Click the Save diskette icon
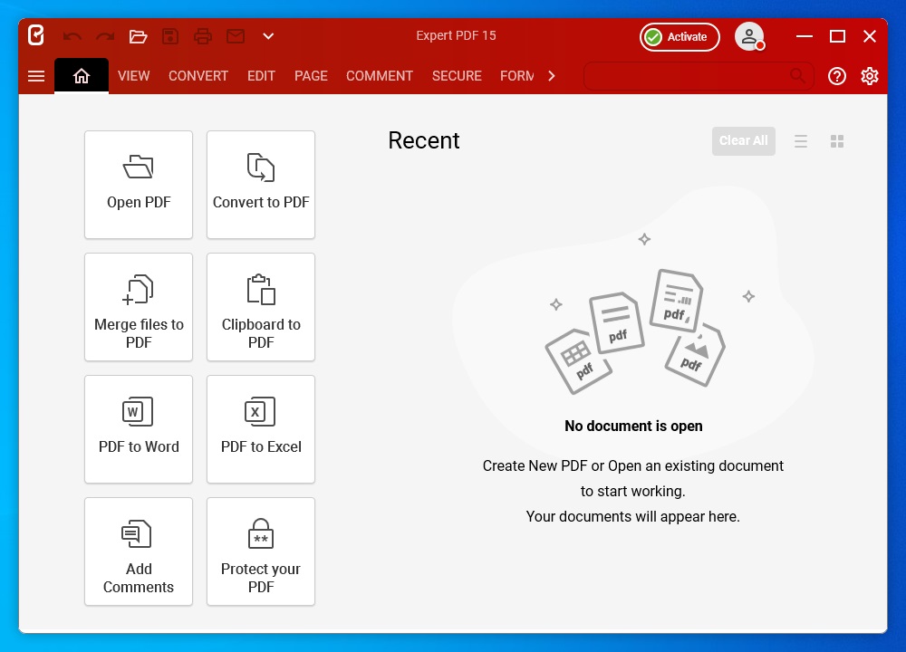 point(170,36)
